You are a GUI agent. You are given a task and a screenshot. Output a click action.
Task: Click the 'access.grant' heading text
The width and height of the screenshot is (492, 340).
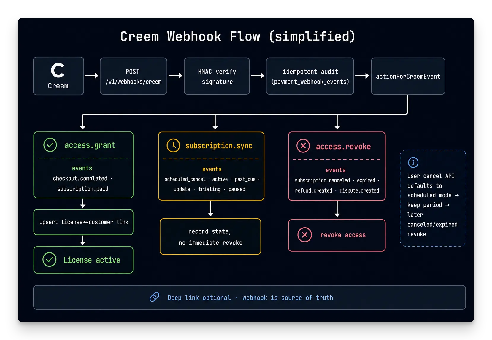click(x=90, y=145)
